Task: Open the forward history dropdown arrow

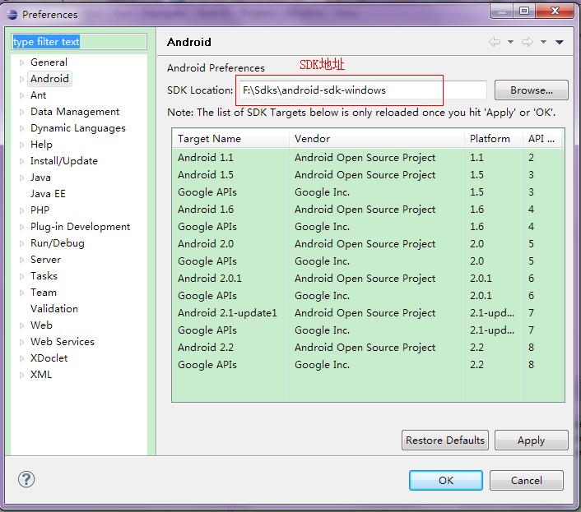Action: 544,42
